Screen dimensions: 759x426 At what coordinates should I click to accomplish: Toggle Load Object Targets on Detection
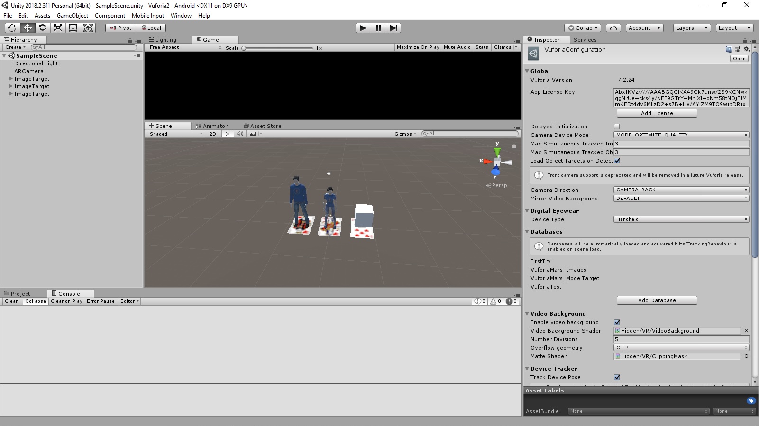(617, 161)
